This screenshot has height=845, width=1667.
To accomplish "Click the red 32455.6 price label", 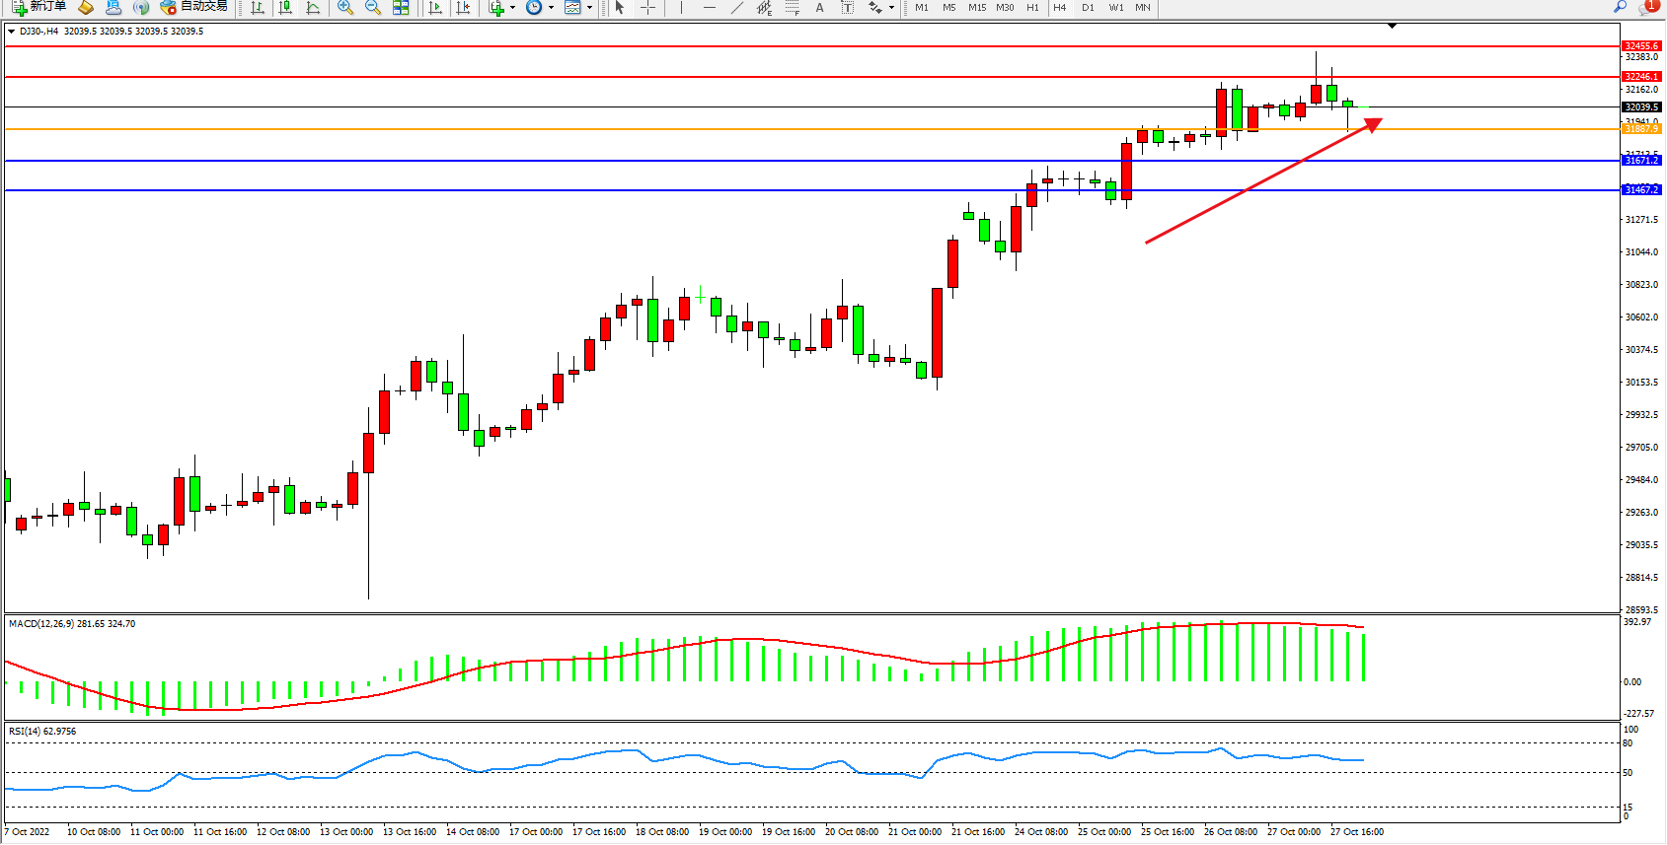I will [x=1641, y=46].
